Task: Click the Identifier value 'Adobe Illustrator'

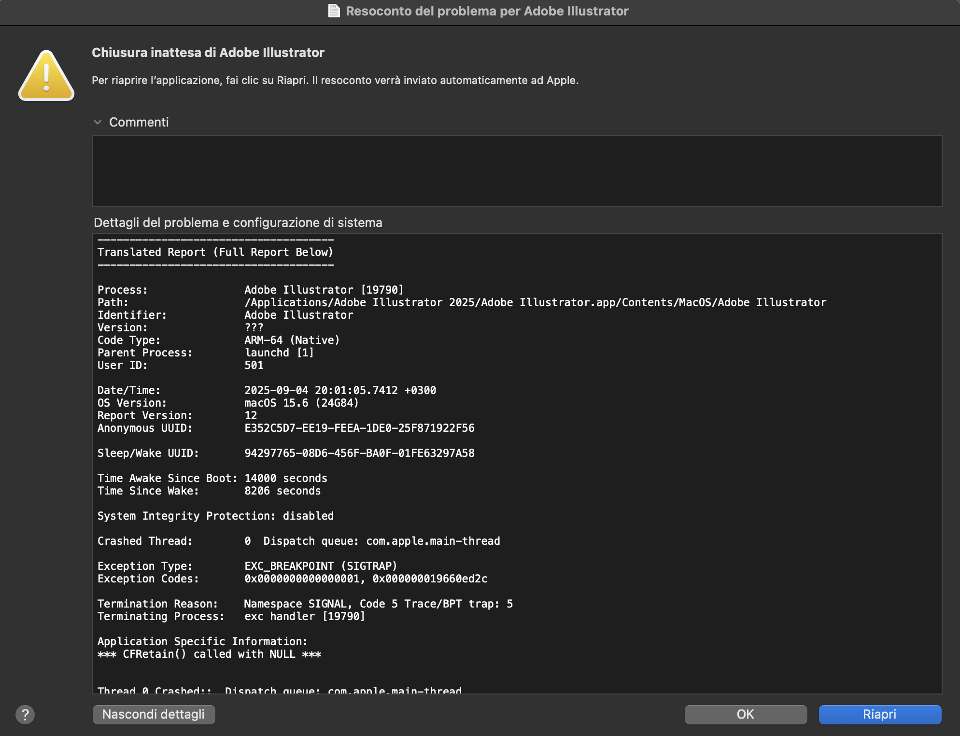Action: pyautogui.click(x=298, y=315)
